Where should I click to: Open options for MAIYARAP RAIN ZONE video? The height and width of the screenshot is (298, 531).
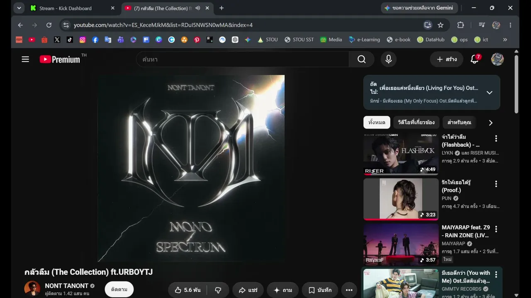tap(496, 229)
